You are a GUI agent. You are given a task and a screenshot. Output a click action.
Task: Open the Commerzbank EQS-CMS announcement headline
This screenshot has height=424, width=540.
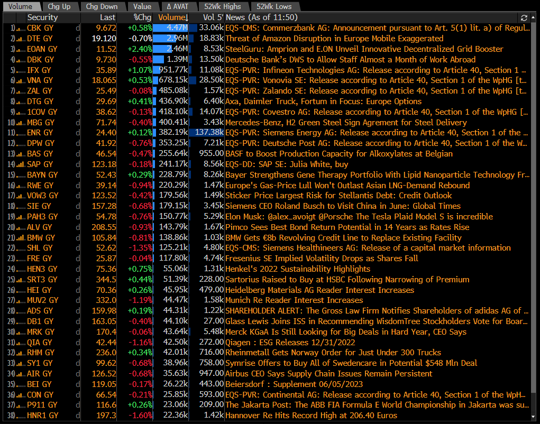378,28
